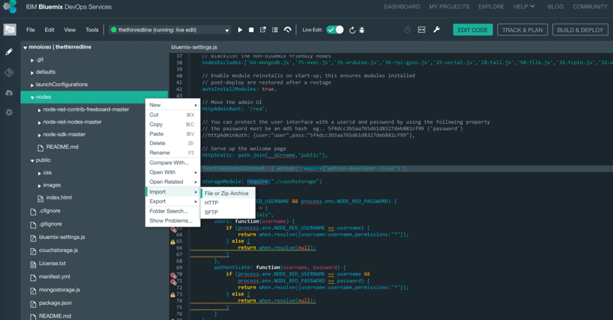The width and height of the screenshot is (613, 320).
Task: Open the thethinredline launch configuration dropdown
Action: pos(170,30)
